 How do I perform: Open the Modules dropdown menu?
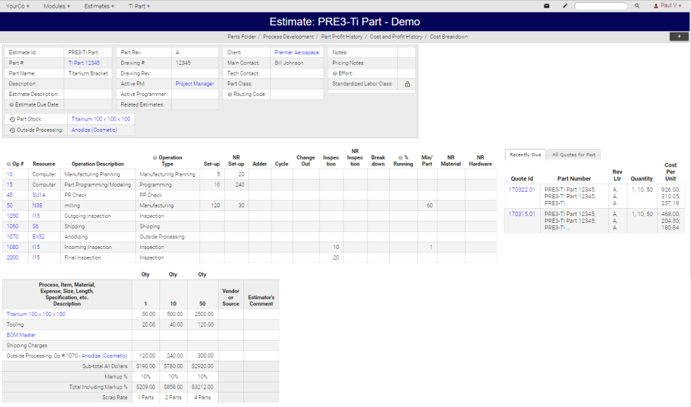coord(56,6)
